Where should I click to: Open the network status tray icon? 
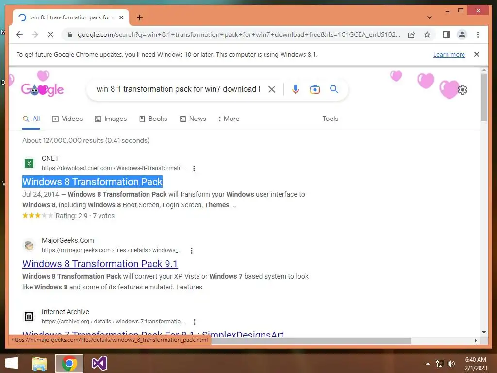click(x=440, y=364)
